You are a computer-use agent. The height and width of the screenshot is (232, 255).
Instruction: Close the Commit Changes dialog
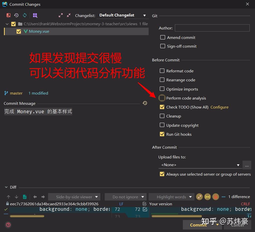[x=247, y=4]
